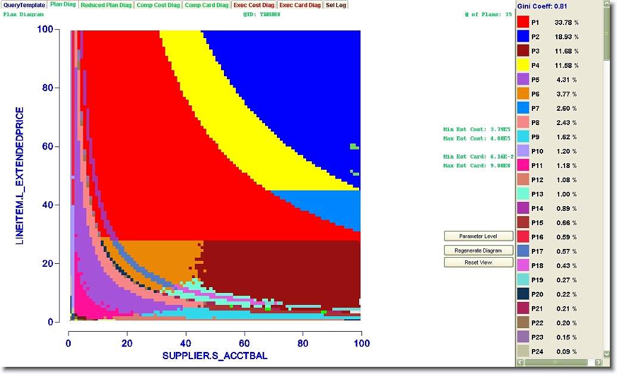Select the red P1 plan swatch
The width and height of the screenshot is (617, 374).
pyautogui.click(x=523, y=23)
